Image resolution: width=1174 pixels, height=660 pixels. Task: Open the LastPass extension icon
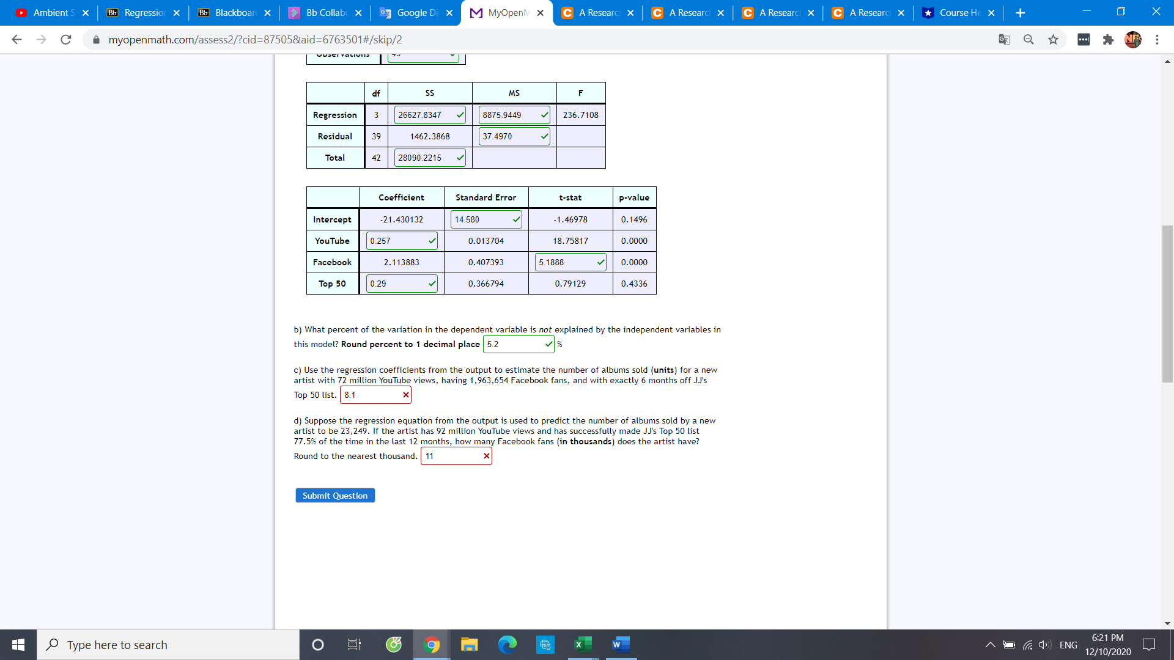(1085, 39)
